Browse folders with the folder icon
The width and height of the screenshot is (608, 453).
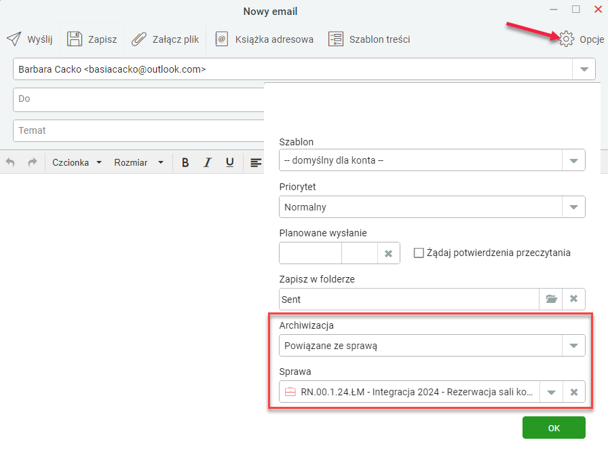(x=551, y=299)
